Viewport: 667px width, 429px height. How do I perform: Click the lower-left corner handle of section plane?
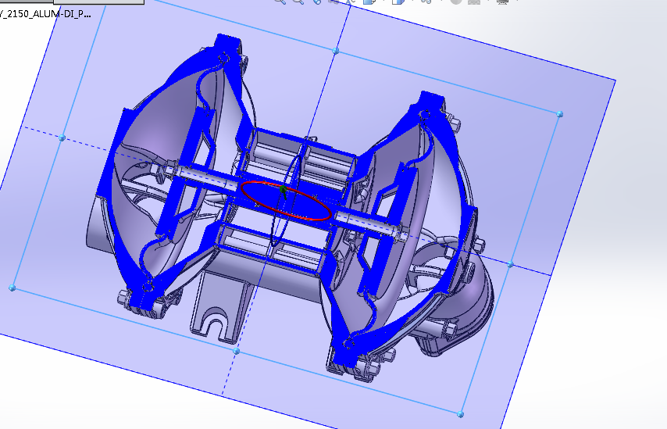[12, 288]
